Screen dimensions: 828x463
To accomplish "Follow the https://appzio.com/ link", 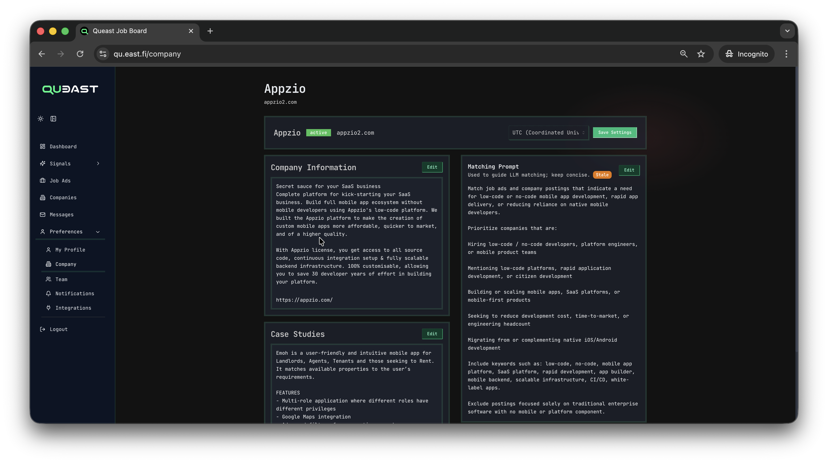I will (x=304, y=300).
